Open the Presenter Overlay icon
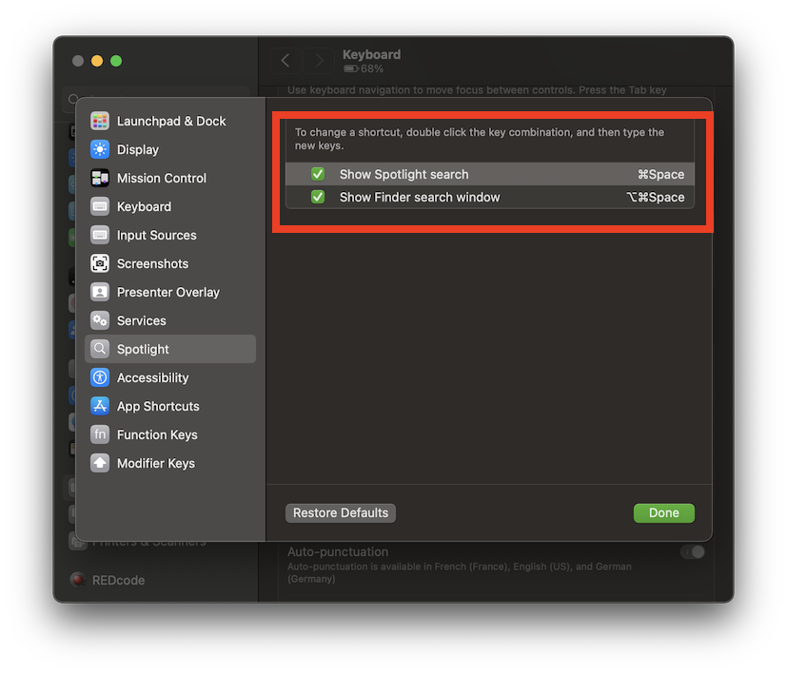The width and height of the screenshot is (787, 673). click(x=100, y=292)
